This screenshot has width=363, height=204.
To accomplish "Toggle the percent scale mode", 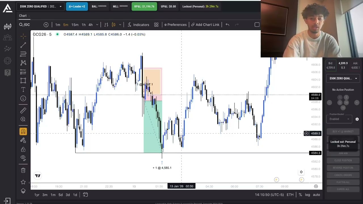I will pyautogui.click(x=300, y=195).
